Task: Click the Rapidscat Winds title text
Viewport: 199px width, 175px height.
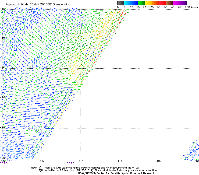Action: click(38, 5)
